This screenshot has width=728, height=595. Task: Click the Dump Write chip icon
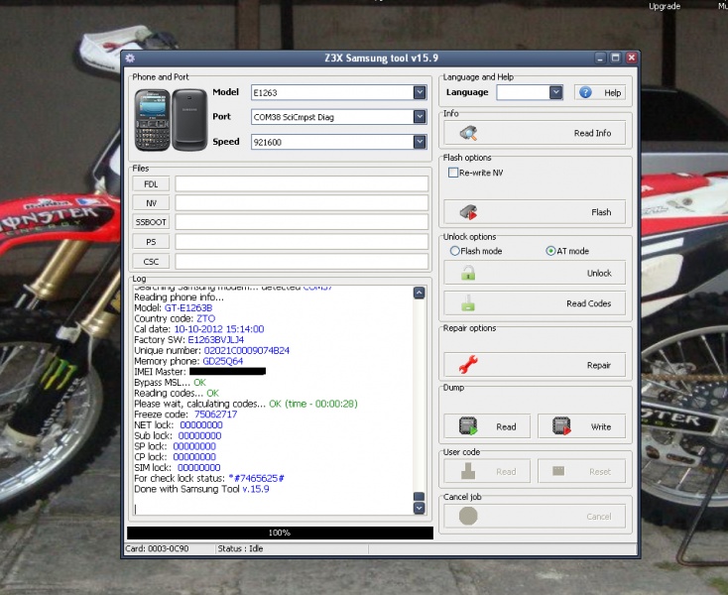coord(561,426)
